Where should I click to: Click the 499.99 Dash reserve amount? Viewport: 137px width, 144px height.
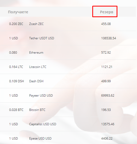(106, 81)
